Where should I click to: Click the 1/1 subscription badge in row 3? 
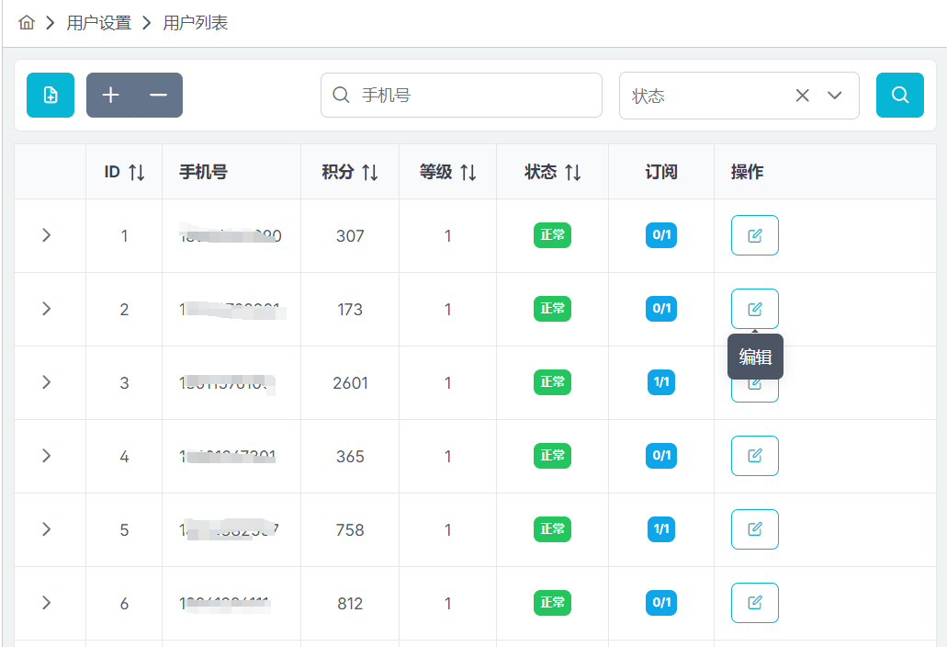(x=661, y=381)
